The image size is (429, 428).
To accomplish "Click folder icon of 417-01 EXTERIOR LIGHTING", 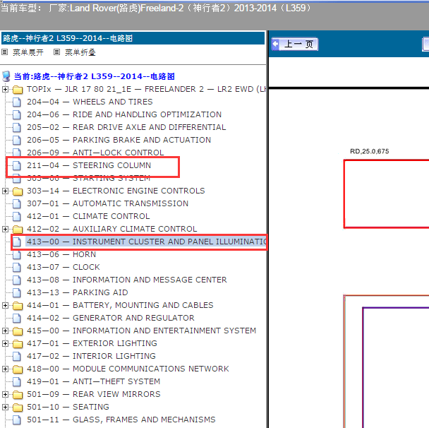I will pyautogui.click(x=18, y=344).
